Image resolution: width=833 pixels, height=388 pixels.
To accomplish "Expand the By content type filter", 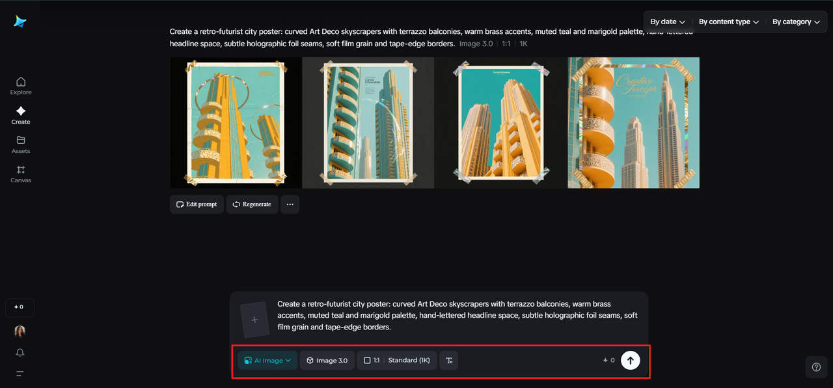I will click(728, 22).
